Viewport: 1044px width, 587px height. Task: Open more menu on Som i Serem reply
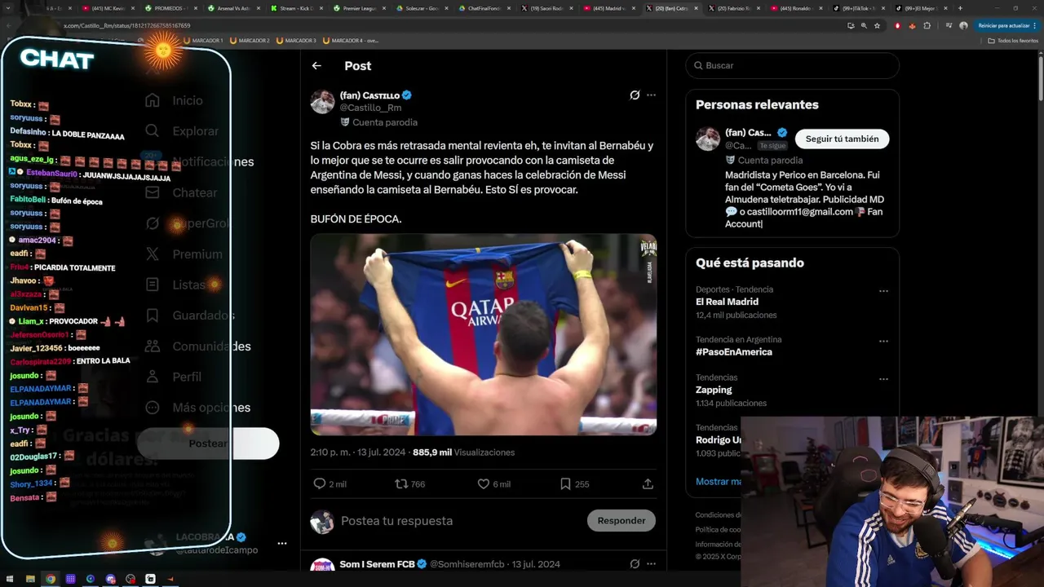(651, 564)
